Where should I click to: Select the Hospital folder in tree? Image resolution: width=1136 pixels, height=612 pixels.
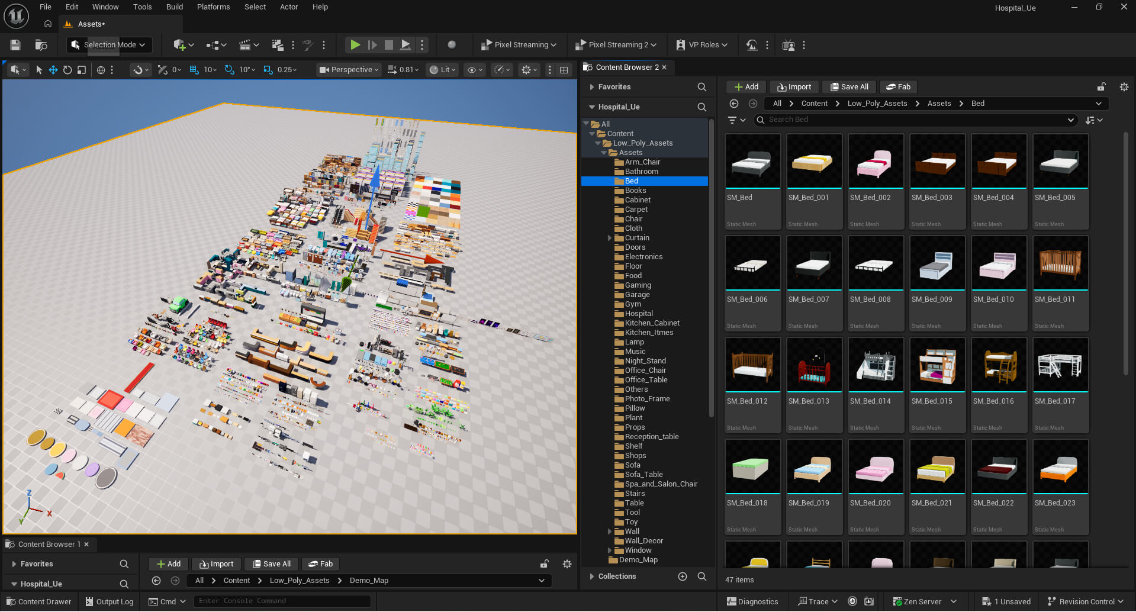[x=639, y=314]
